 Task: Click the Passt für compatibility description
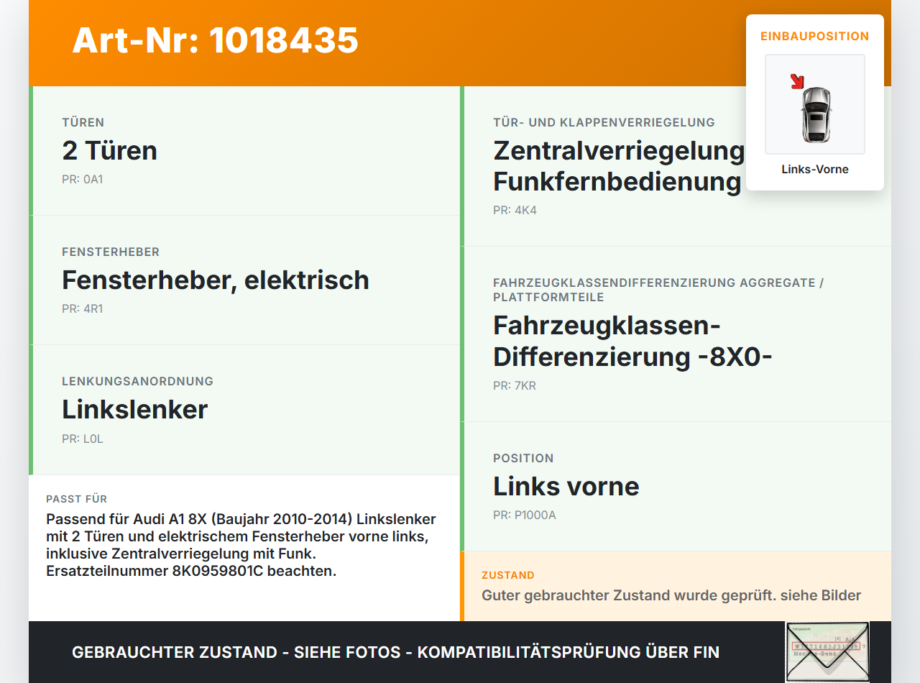(242, 545)
